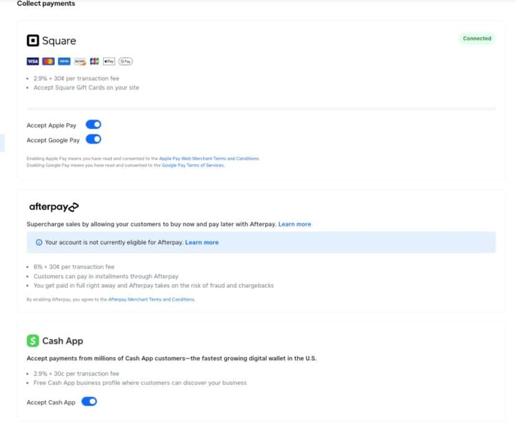Open Afterpay Merchant Terms and Conditions link
The width and height of the screenshot is (516, 427).
point(151,300)
